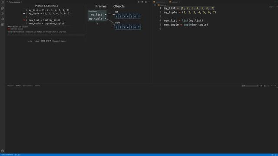
Task: Click the Objects heading in the visualizer
Action: click(119, 6)
